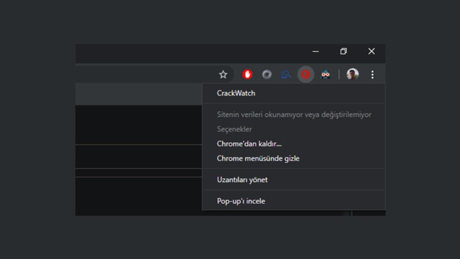460x259 pixels.
Task: Bookmark this page with the star icon
Action: point(223,74)
